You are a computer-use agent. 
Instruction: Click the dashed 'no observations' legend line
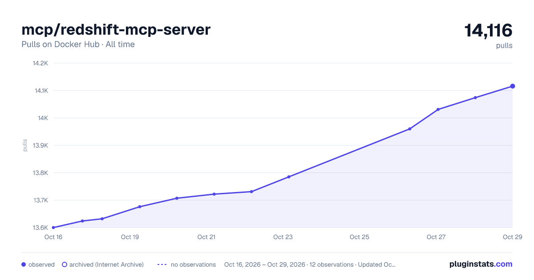click(162, 264)
